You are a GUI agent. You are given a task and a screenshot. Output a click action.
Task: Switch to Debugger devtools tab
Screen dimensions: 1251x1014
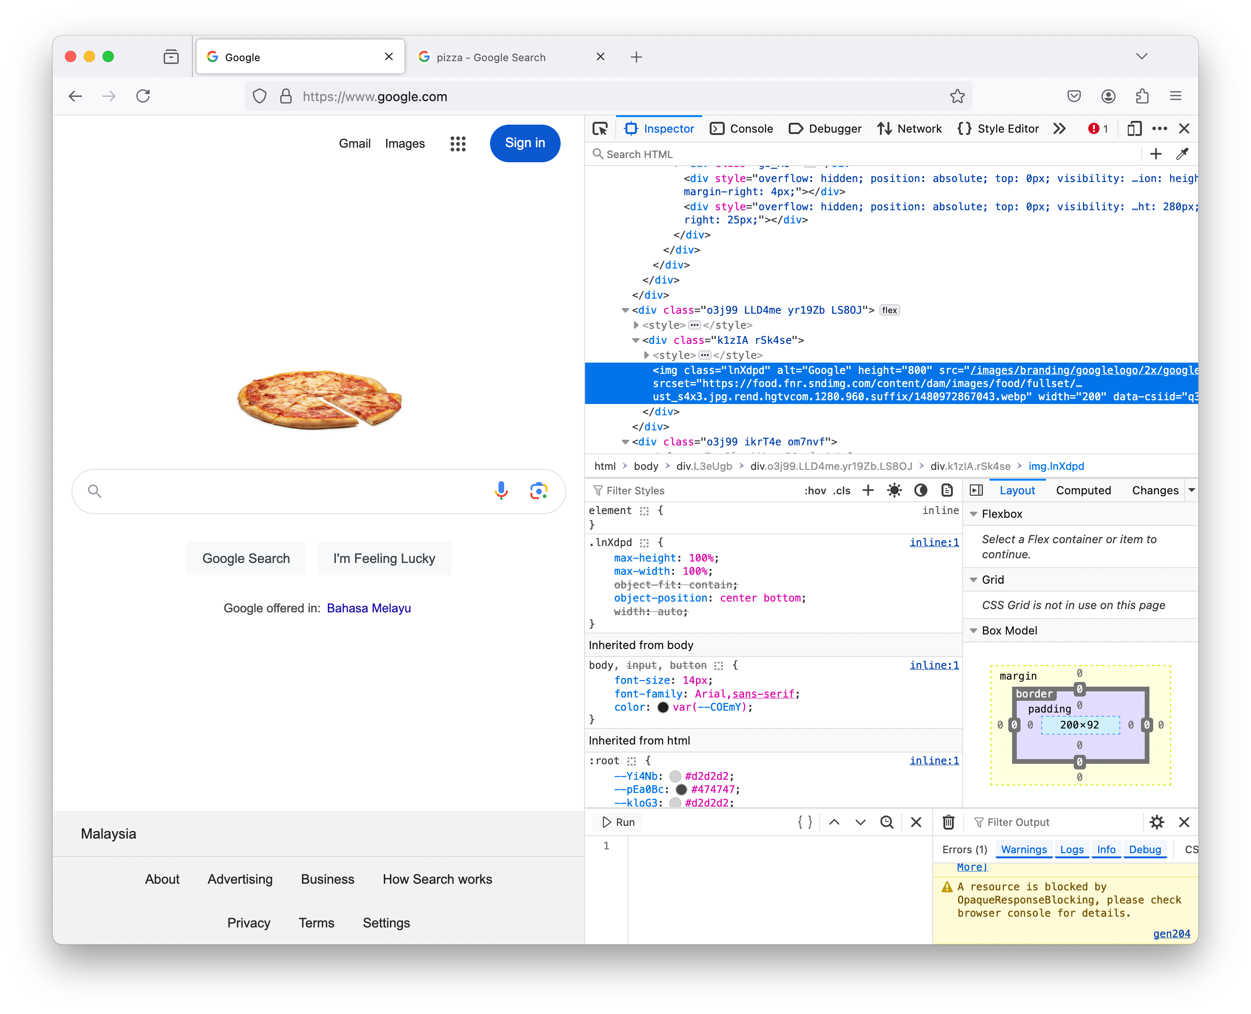click(824, 128)
